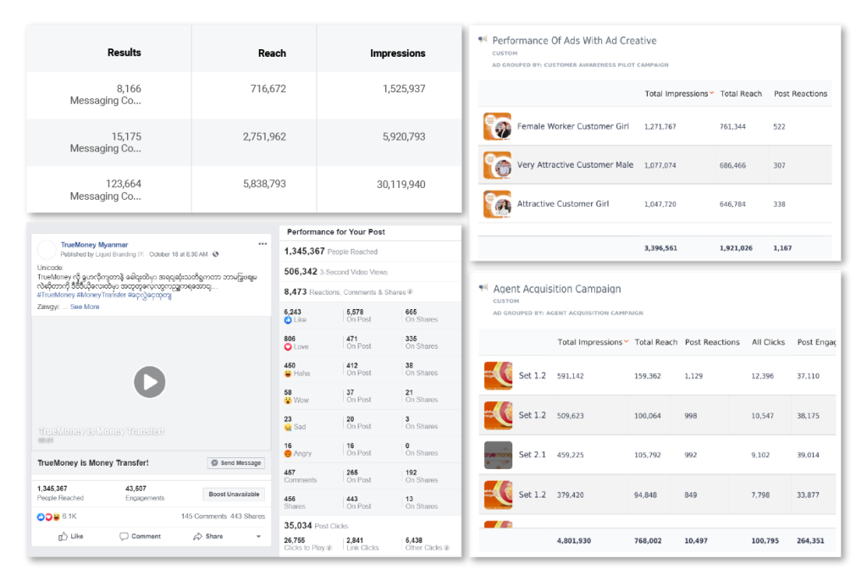Click the Boost Unavailable button
Viewport: 867px width, 586px height.
[x=235, y=495]
